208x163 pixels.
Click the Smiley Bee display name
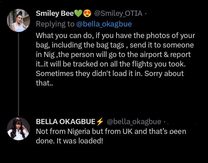click(x=55, y=13)
